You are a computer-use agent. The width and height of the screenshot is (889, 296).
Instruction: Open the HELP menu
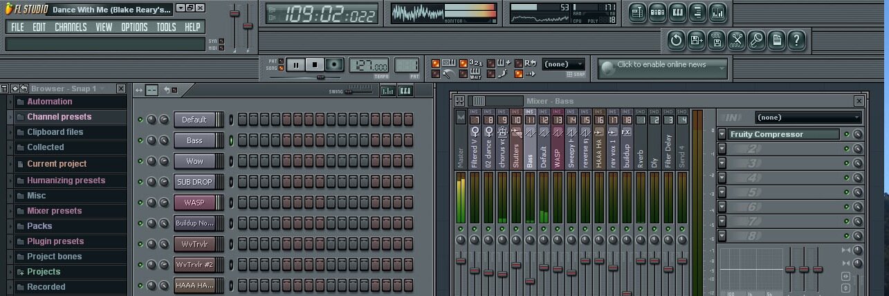tap(192, 27)
